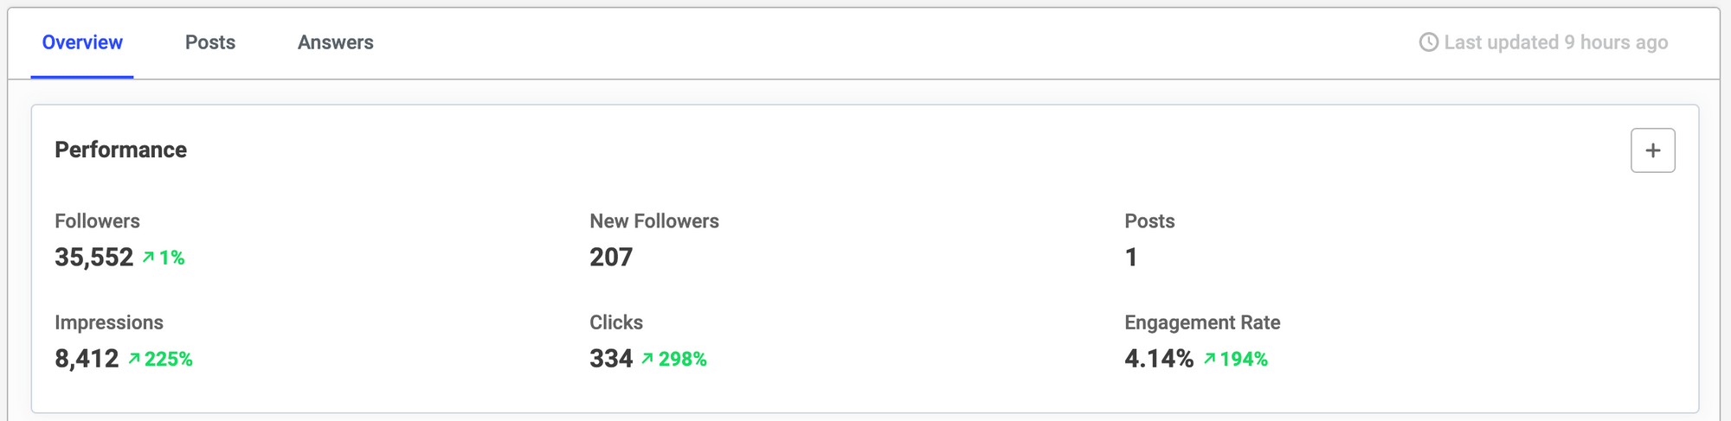Click the green arrow beside Impressions 225%
This screenshot has width=1731, height=421.
pyautogui.click(x=134, y=358)
